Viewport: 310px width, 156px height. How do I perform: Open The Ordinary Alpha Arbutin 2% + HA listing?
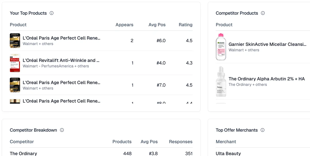pyautogui.click(x=266, y=79)
